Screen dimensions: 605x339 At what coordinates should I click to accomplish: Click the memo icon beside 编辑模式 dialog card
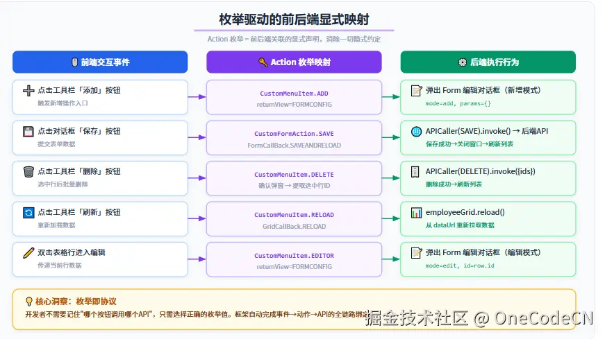point(416,253)
